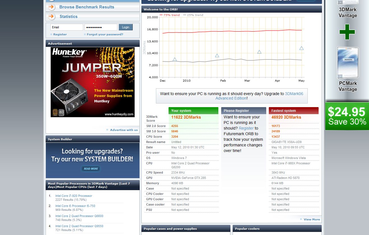Click the date 'May 10, 2010 09:55 UTC'

(x=288, y=148)
